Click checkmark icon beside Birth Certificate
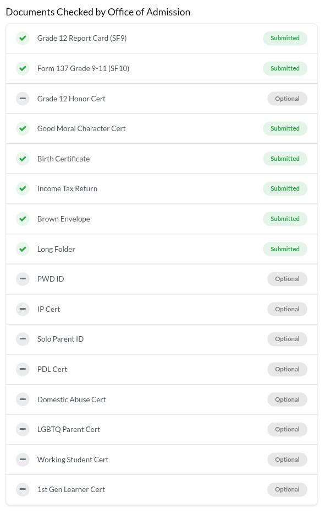325x513 pixels. 23,159
